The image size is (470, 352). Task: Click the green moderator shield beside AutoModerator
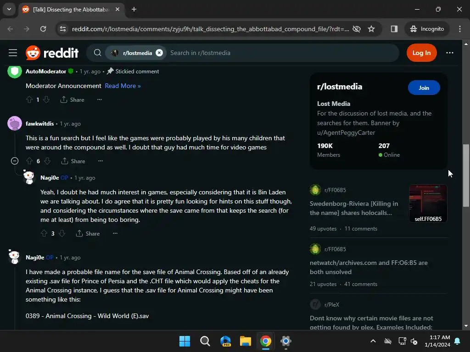point(71,71)
